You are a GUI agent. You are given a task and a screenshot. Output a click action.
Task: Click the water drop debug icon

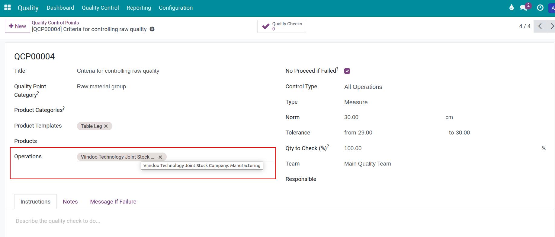511,8
